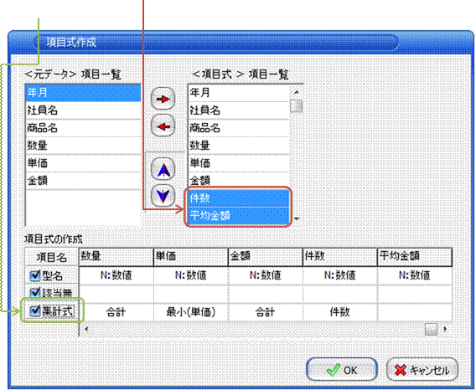This screenshot has height=390, width=476.
Task: Click OK button with green checkmark
Action: (342, 370)
